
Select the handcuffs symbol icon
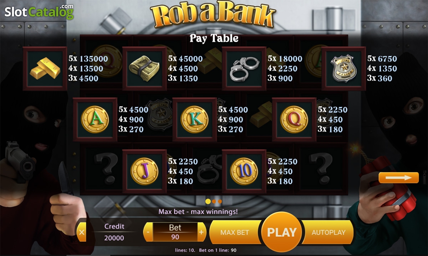pyautogui.click(x=244, y=68)
